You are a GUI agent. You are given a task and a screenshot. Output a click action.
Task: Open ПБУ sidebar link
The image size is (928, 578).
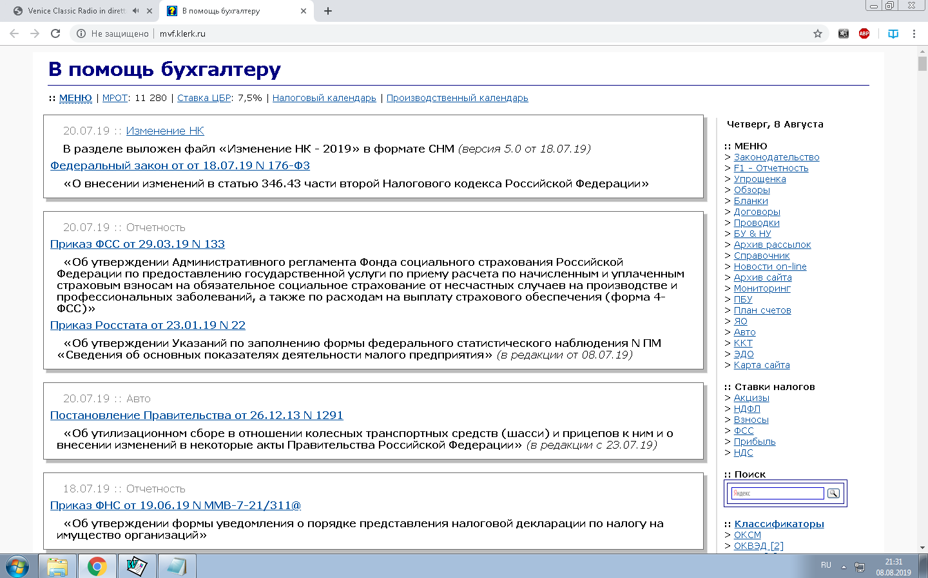743,299
